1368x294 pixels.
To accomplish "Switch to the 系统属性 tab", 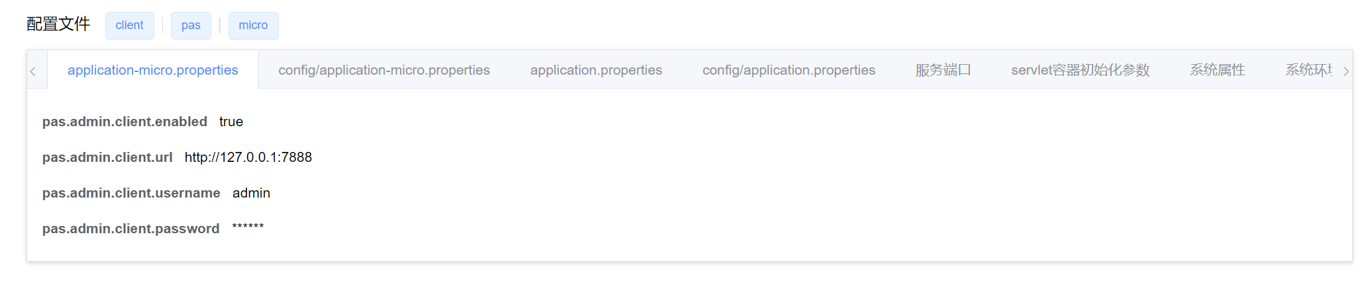I will click(x=1217, y=70).
